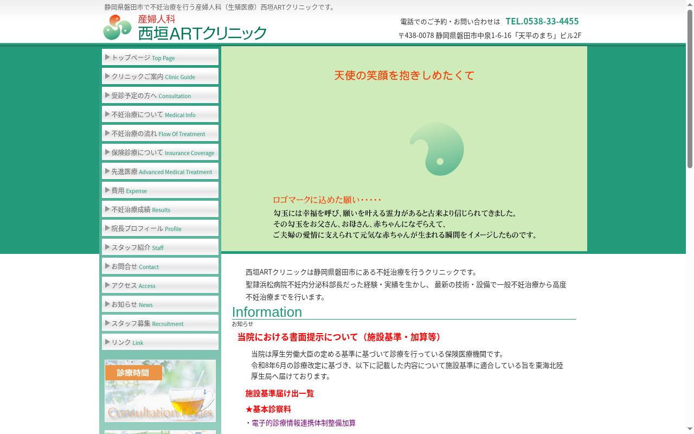
Task: Open 電子的診療情報連携体制整備加算 link
Action: [304, 423]
